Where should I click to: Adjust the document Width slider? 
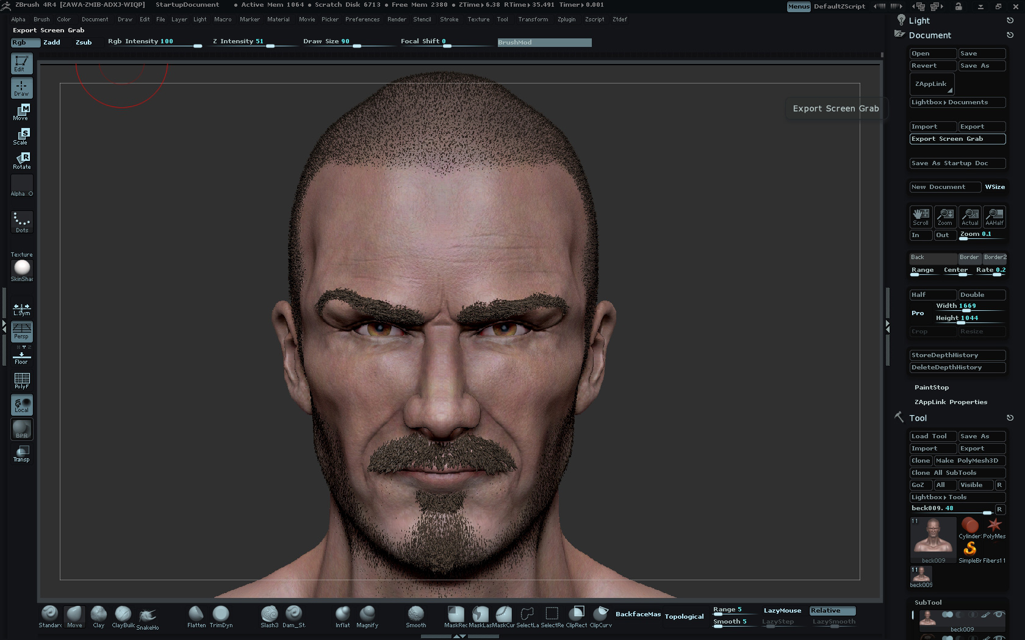coord(969,307)
